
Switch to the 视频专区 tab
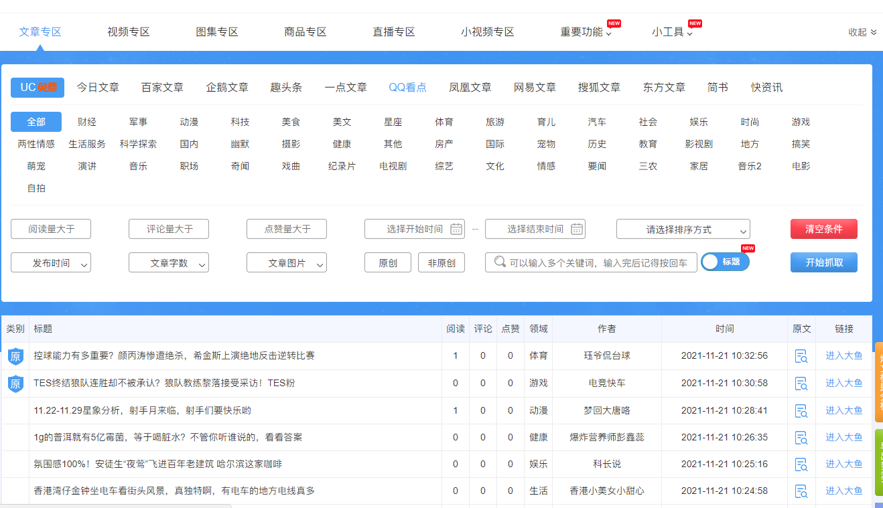129,32
